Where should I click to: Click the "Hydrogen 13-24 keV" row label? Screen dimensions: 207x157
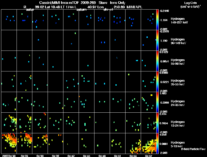point(178,124)
